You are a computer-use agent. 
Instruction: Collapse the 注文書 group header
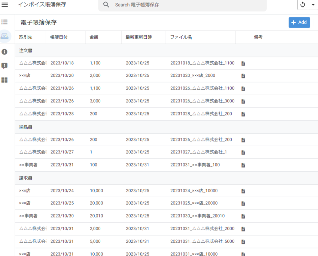coord(26,51)
